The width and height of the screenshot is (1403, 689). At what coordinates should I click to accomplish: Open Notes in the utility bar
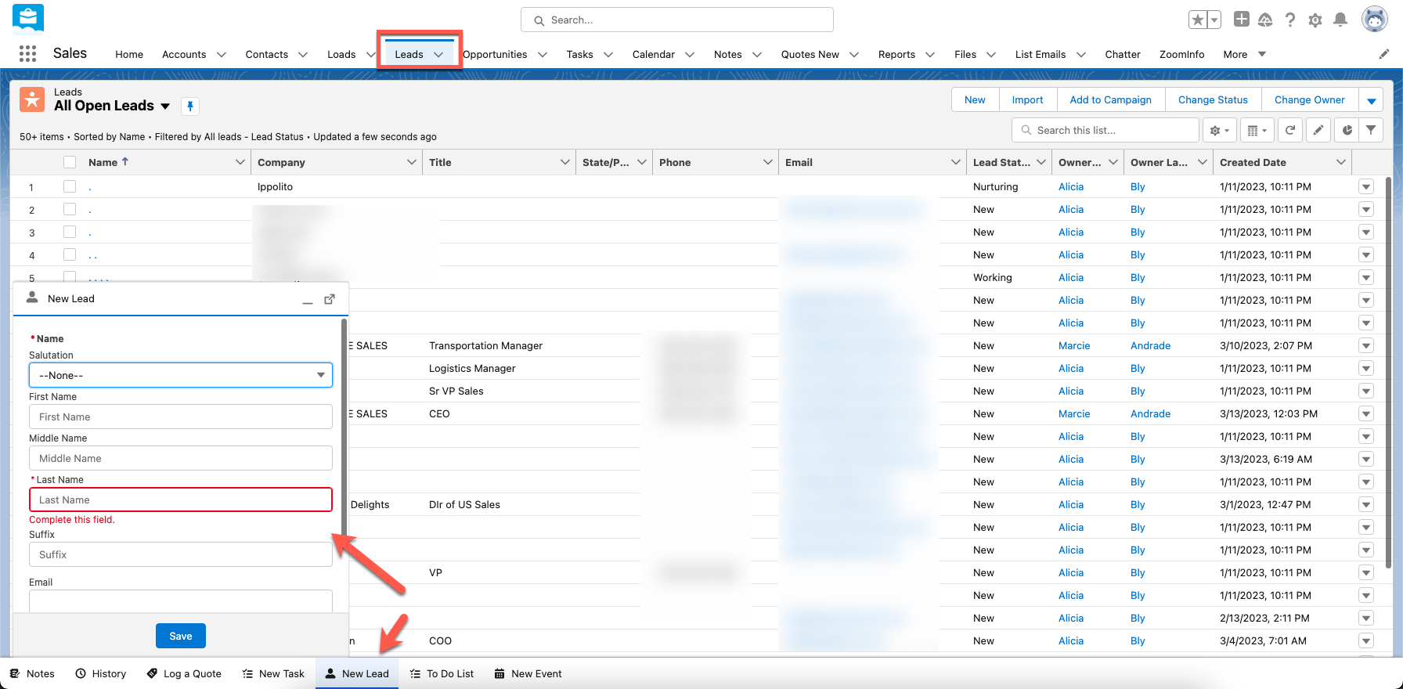pyautogui.click(x=32, y=673)
